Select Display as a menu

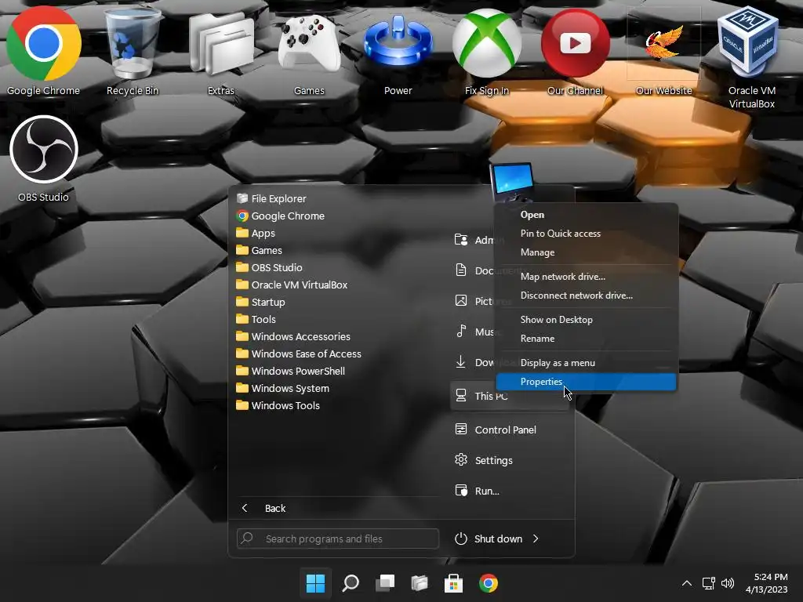pos(586,362)
